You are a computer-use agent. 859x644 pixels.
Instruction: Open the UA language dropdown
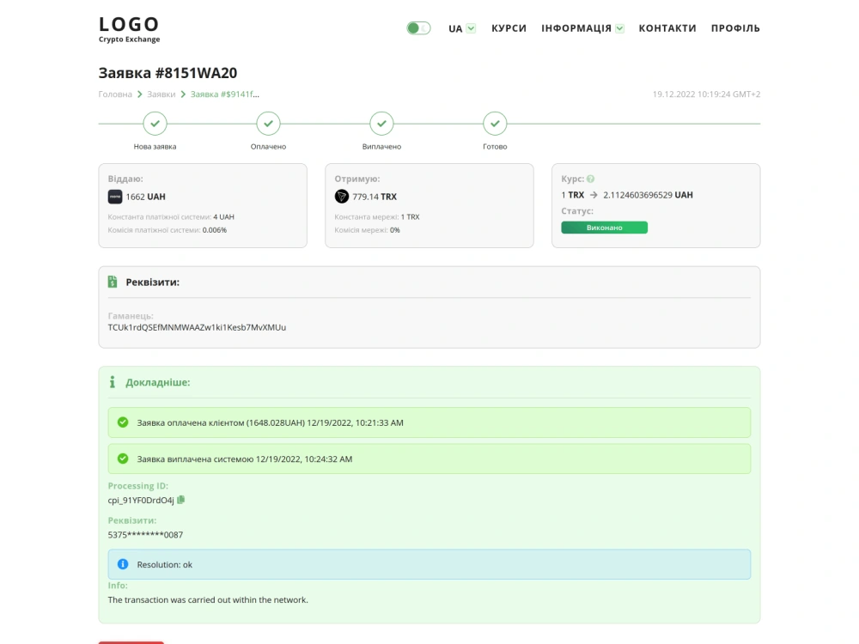462,28
